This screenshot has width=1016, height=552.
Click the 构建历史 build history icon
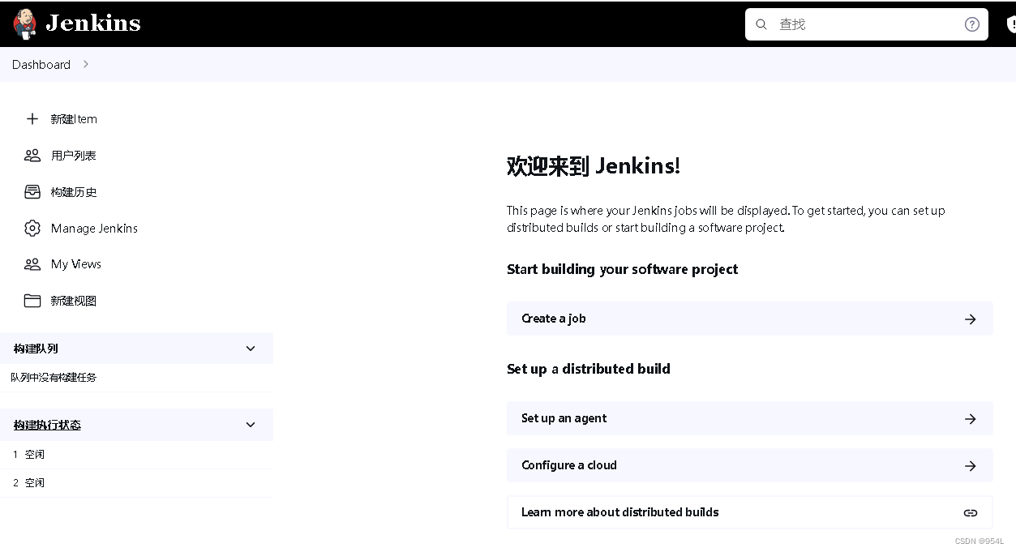(x=32, y=191)
